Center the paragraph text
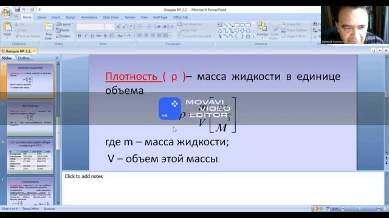Viewport: 389px width, 218px height. coord(146,36)
